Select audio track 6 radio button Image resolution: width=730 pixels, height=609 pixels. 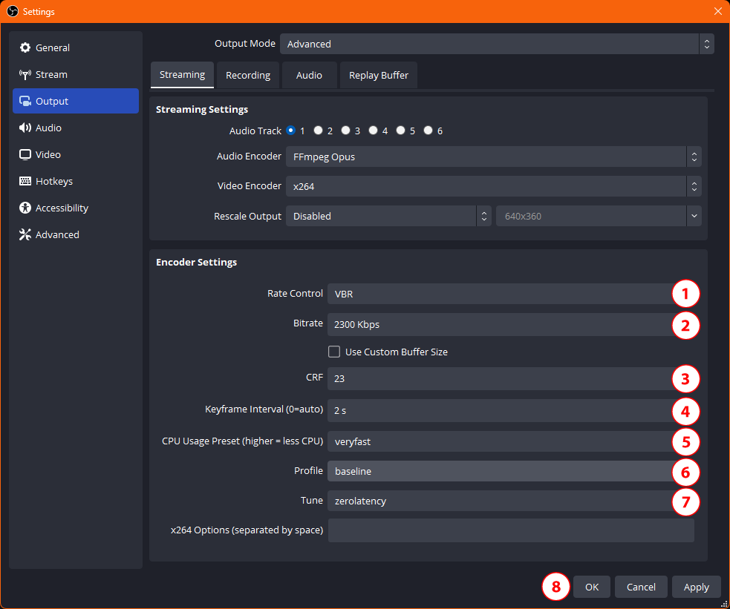[428, 131]
